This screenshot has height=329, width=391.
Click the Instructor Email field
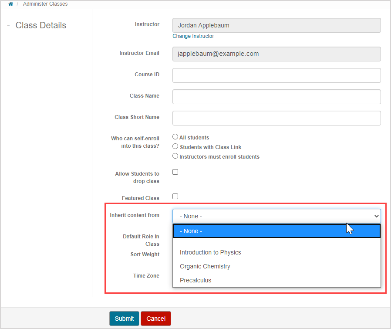tap(276, 54)
